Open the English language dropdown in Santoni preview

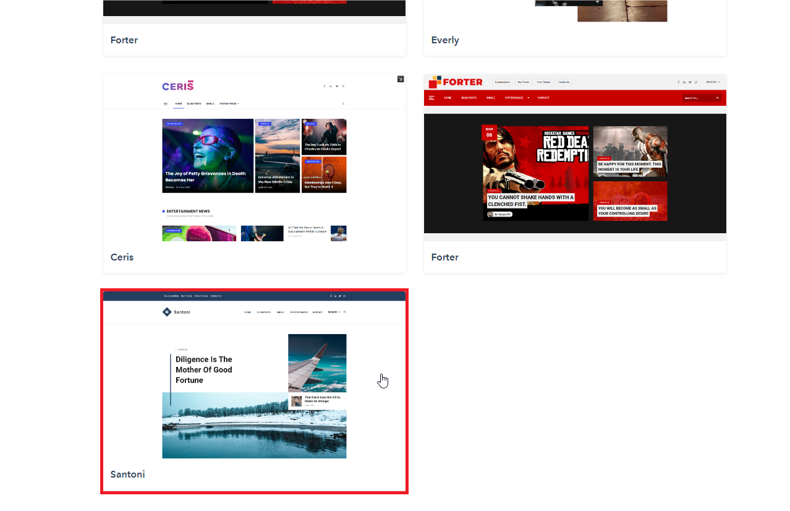click(334, 312)
